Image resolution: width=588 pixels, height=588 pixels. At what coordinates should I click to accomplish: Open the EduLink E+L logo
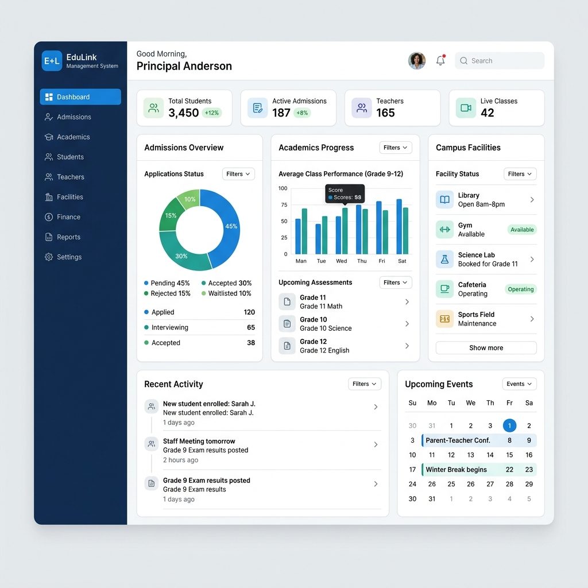click(x=52, y=61)
